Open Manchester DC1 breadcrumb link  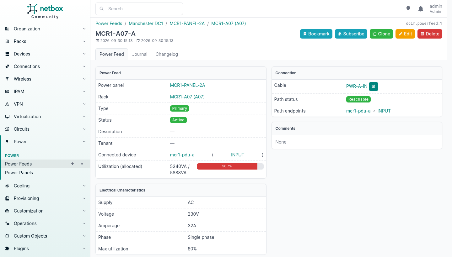pyautogui.click(x=146, y=24)
